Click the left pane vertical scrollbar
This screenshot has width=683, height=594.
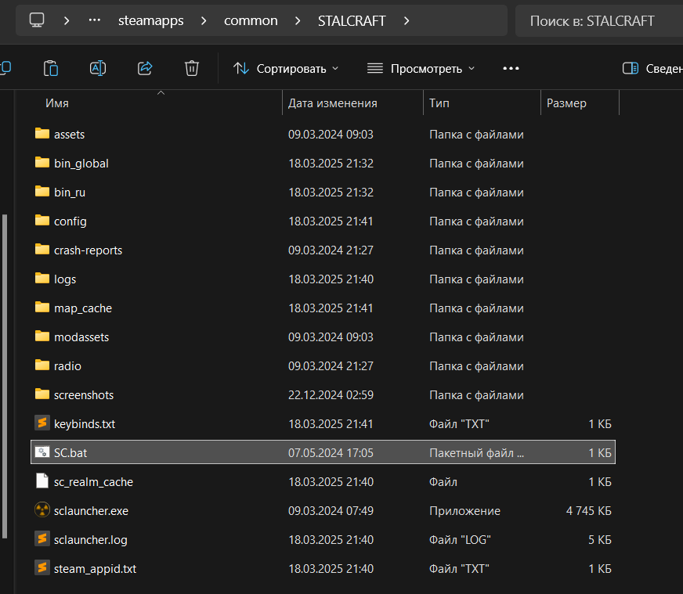click(x=5, y=376)
